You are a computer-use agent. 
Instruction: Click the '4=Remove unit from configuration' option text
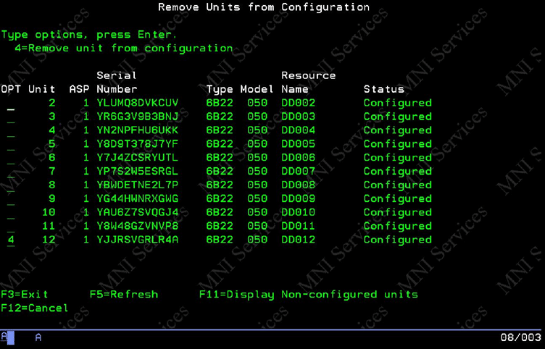click(x=123, y=49)
